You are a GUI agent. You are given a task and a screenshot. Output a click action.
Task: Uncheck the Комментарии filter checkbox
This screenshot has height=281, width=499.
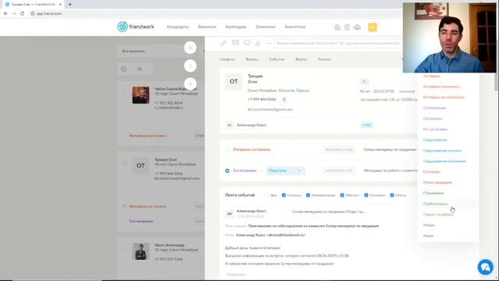pyautogui.click(x=308, y=195)
